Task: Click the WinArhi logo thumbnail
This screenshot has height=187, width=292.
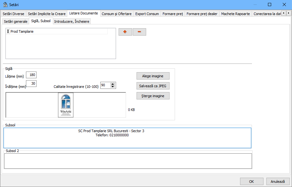Action: click(66, 105)
